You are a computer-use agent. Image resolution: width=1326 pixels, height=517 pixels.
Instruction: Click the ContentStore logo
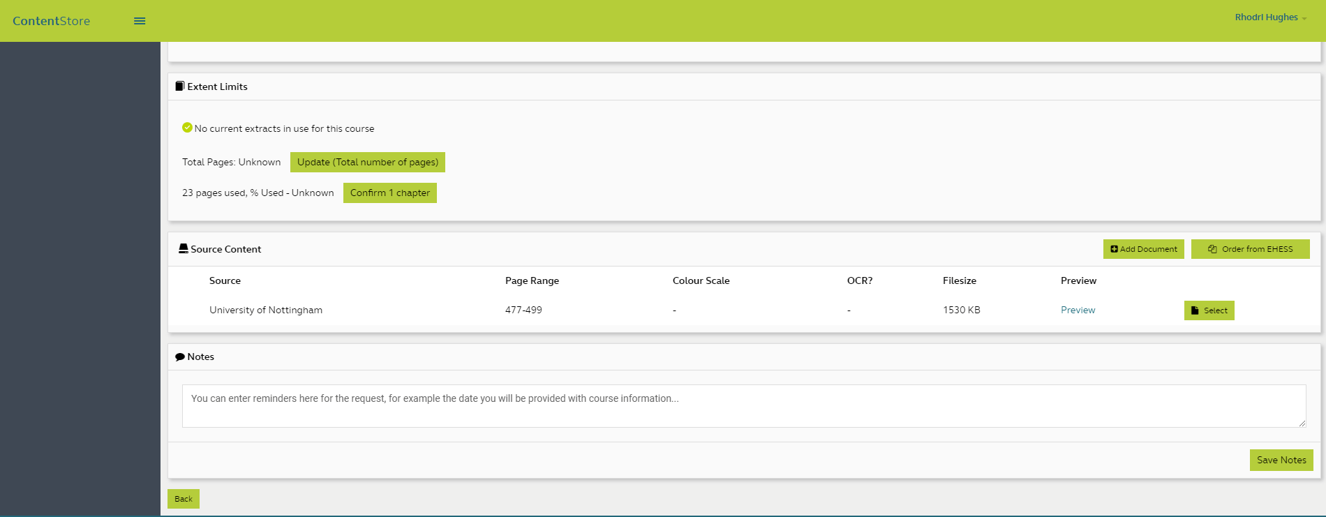pos(51,21)
